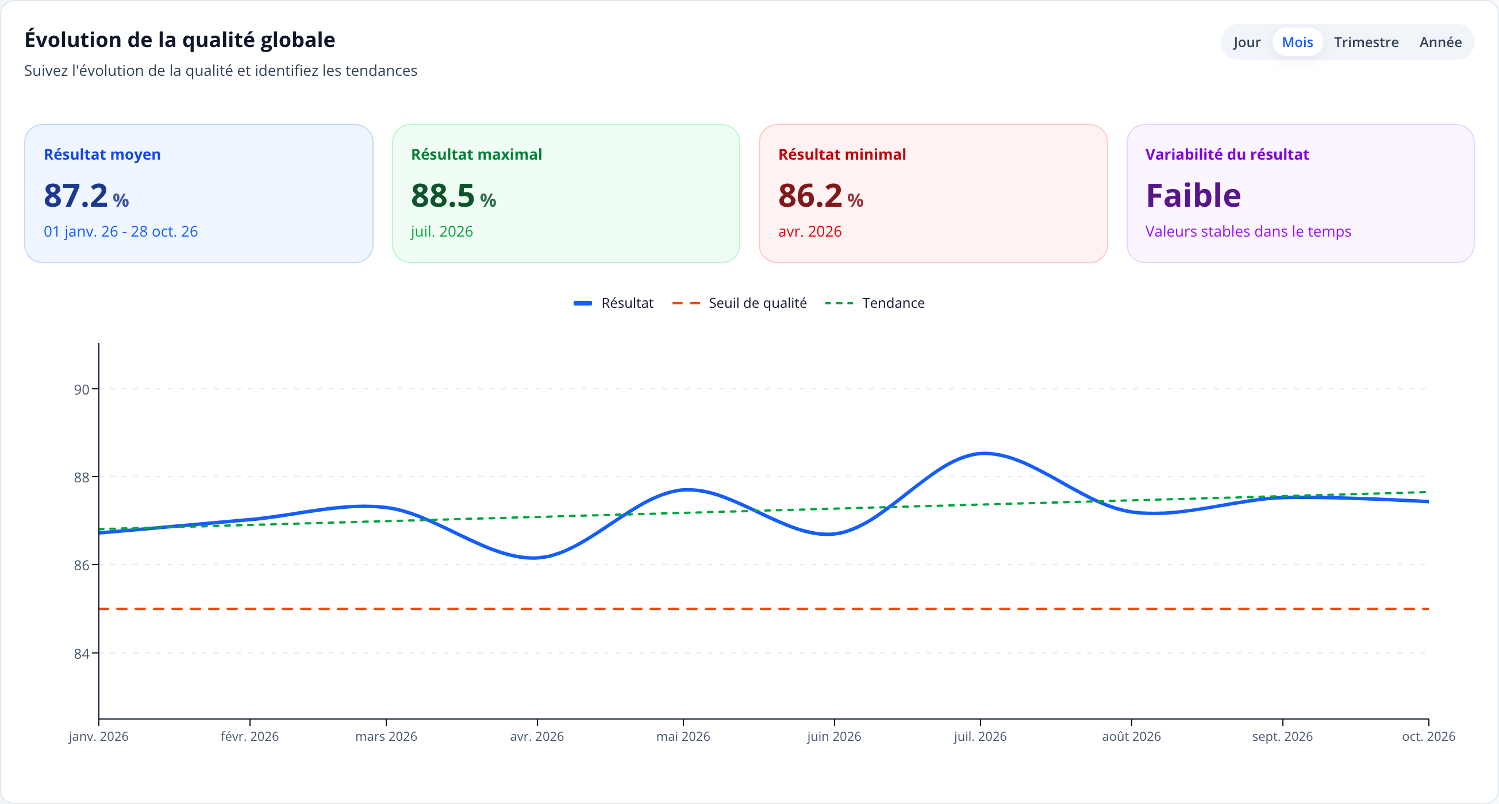
Task: Click the orange dashed Seuil legend swatch
Action: [x=686, y=303]
